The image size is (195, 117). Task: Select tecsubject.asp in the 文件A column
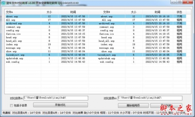(x=15, y=55)
